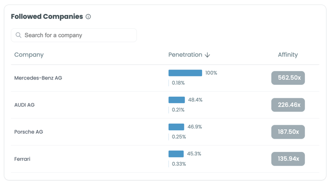The height and width of the screenshot is (184, 331).
Task: Open the AUDI AG company row
Action: pos(165,105)
